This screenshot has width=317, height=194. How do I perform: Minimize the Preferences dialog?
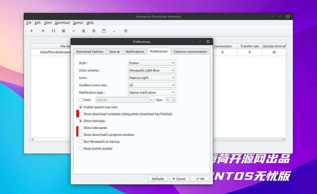(192, 42)
